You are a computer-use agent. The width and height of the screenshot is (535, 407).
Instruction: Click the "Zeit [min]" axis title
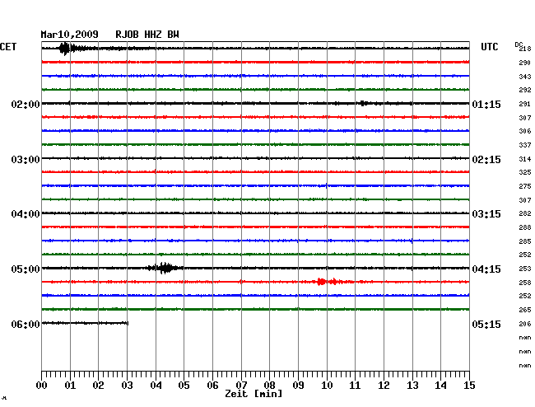(254, 394)
